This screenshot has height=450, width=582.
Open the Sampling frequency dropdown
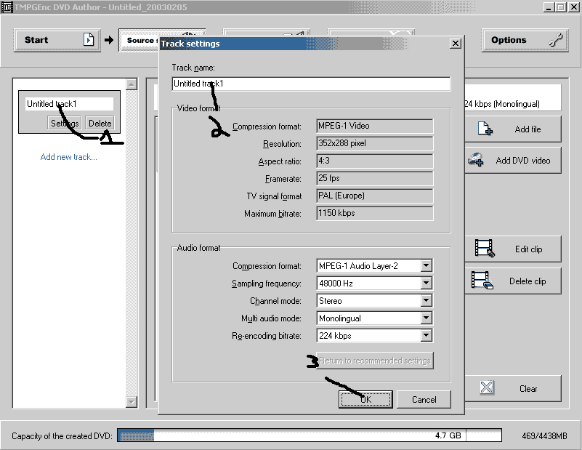pos(426,283)
